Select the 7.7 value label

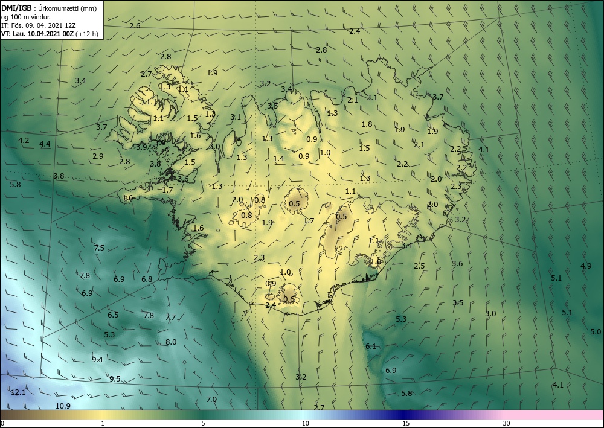click(170, 318)
